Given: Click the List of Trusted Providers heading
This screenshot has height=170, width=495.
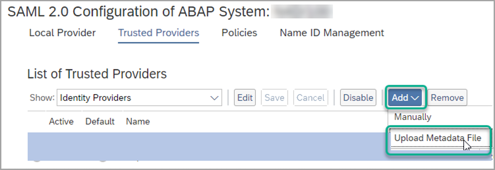Looking at the screenshot, I should click(97, 74).
